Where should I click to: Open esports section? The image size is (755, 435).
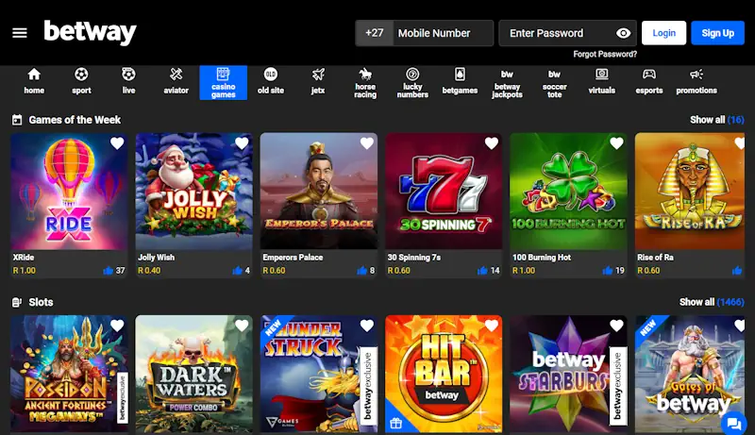pos(649,82)
